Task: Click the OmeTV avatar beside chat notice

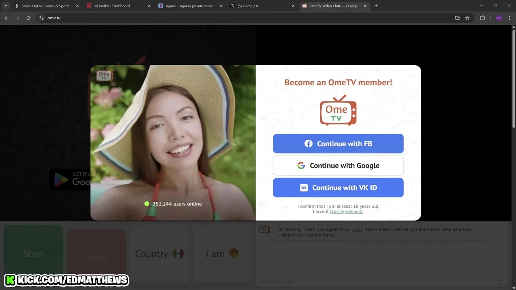Action: pyautogui.click(x=264, y=229)
